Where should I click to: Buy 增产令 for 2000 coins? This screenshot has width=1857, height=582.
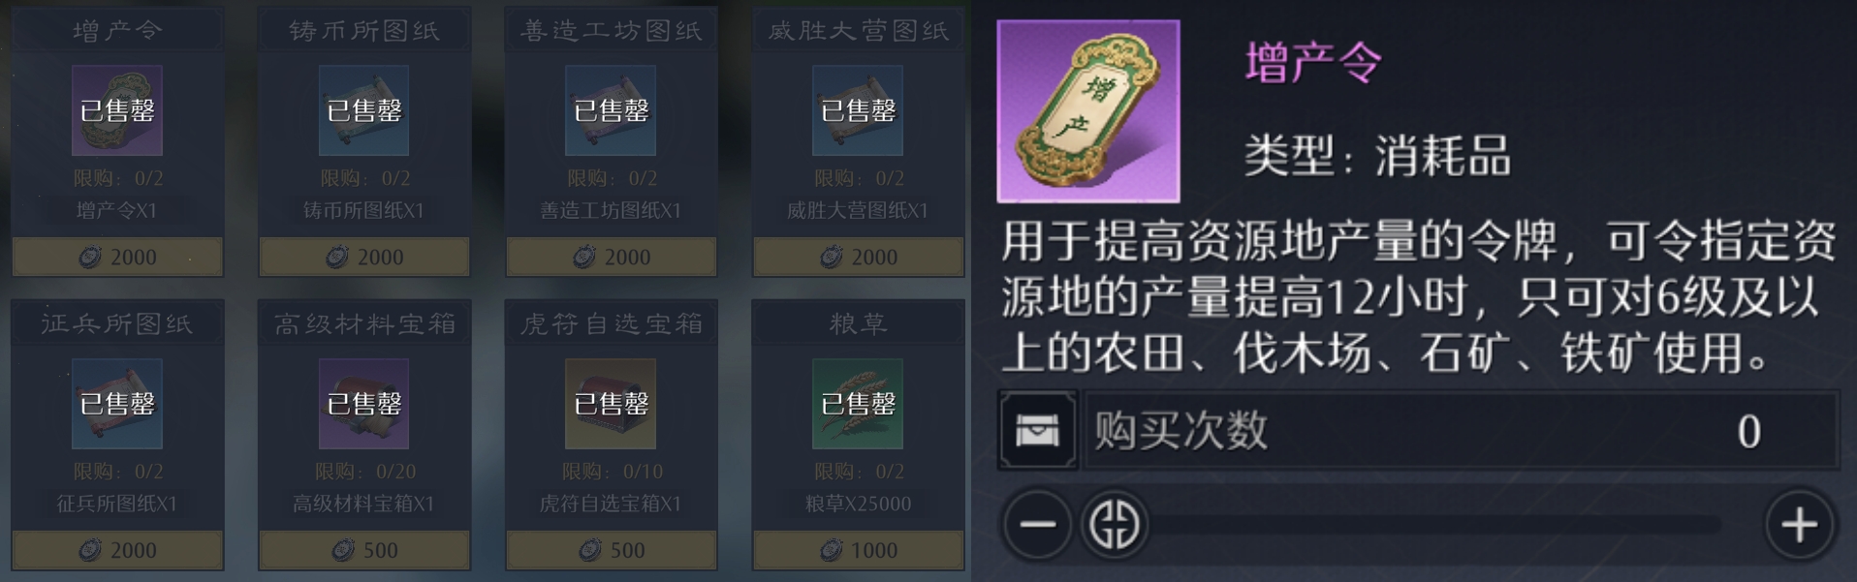[x=117, y=257]
